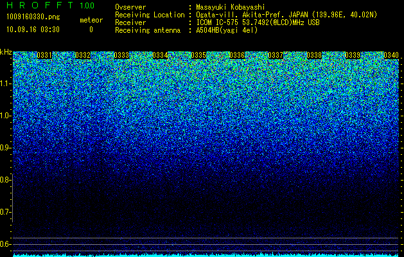
Task: Click the 0.7 frequency axis label
Action: (6, 212)
